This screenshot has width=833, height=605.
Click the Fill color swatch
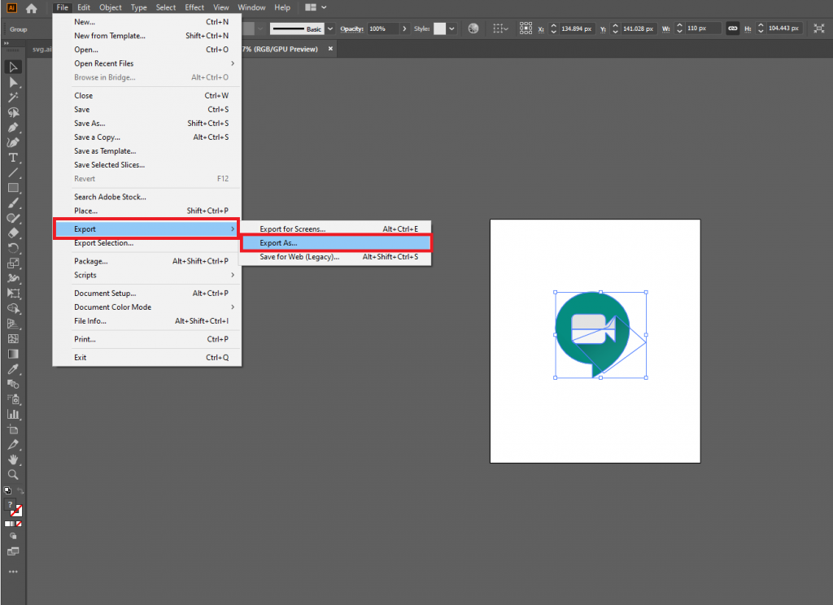10,503
